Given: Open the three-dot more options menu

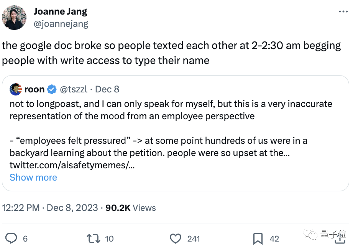Looking at the screenshot, I should (343, 12).
